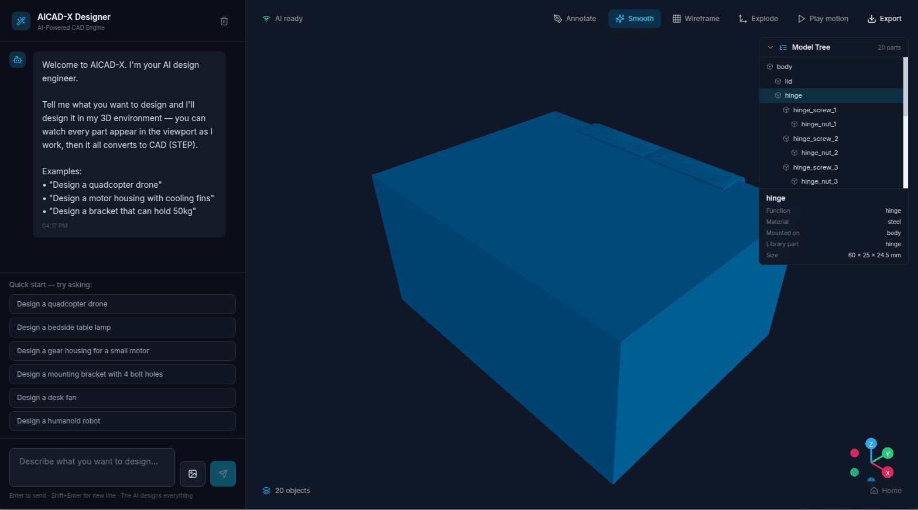Select hinge_nut_3 in the tree
Screen dimensions: 918x510
click(x=831, y=181)
